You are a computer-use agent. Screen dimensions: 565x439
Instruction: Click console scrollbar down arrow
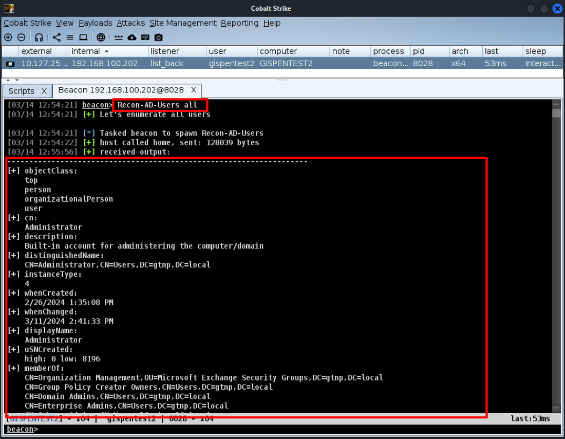556,408
